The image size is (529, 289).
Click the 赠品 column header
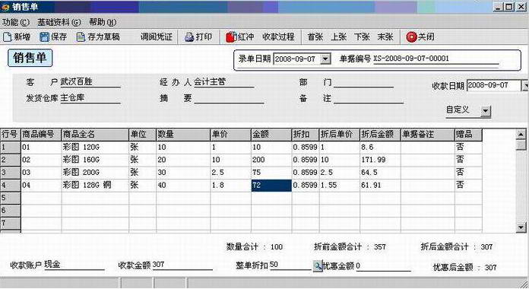click(468, 135)
